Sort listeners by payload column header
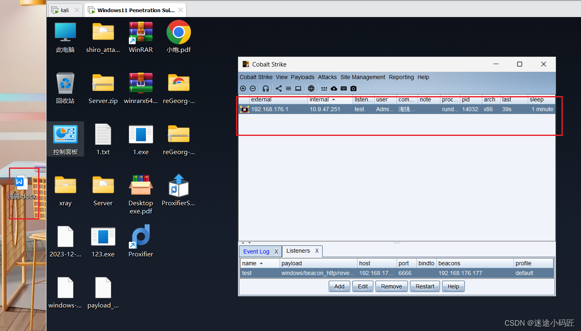 [x=319, y=263]
